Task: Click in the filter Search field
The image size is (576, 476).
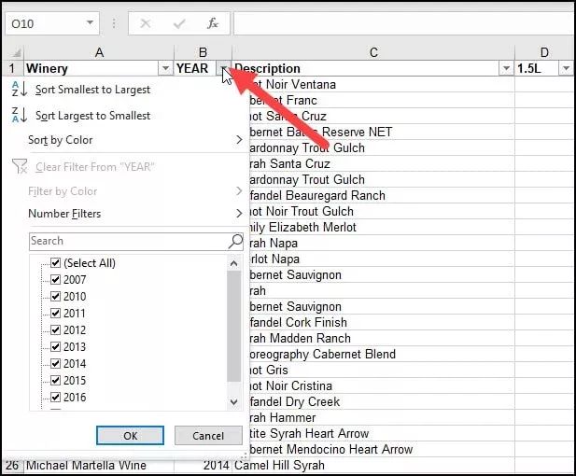Action: pos(126,241)
